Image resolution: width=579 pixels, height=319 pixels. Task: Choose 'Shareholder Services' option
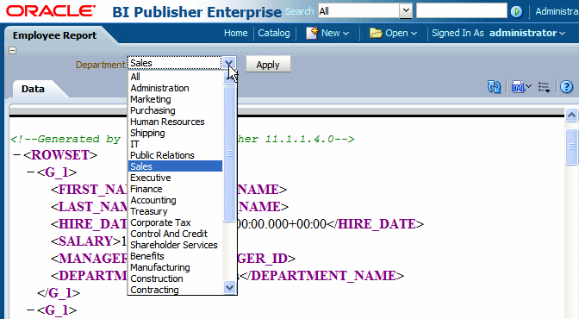click(x=176, y=245)
